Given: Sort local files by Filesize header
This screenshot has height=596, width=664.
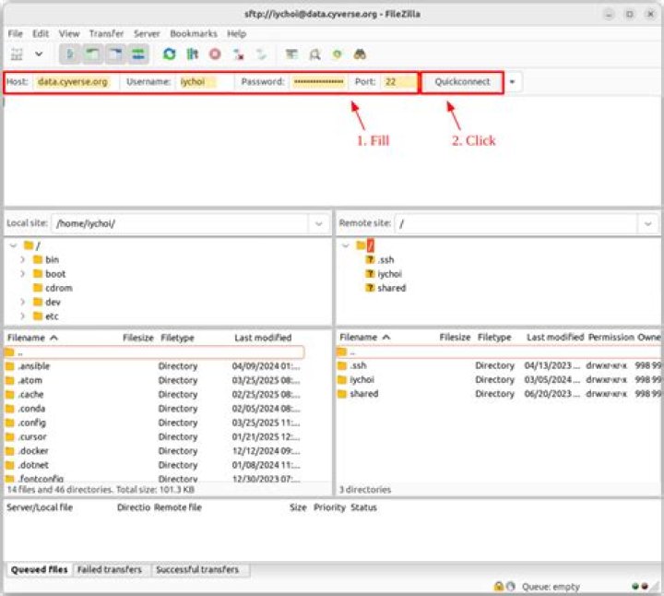Looking at the screenshot, I should (138, 338).
